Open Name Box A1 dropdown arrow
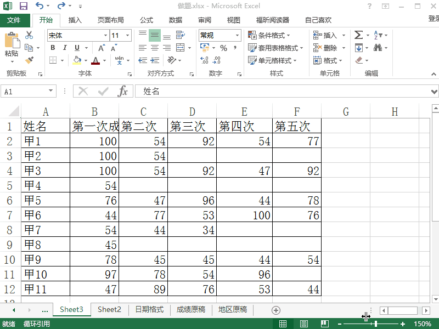 (50, 91)
